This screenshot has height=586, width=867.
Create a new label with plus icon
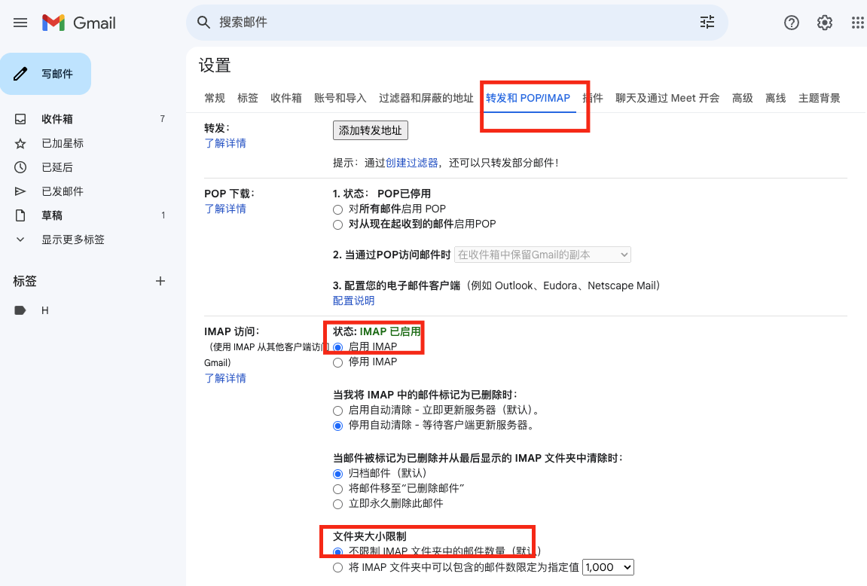coord(160,281)
